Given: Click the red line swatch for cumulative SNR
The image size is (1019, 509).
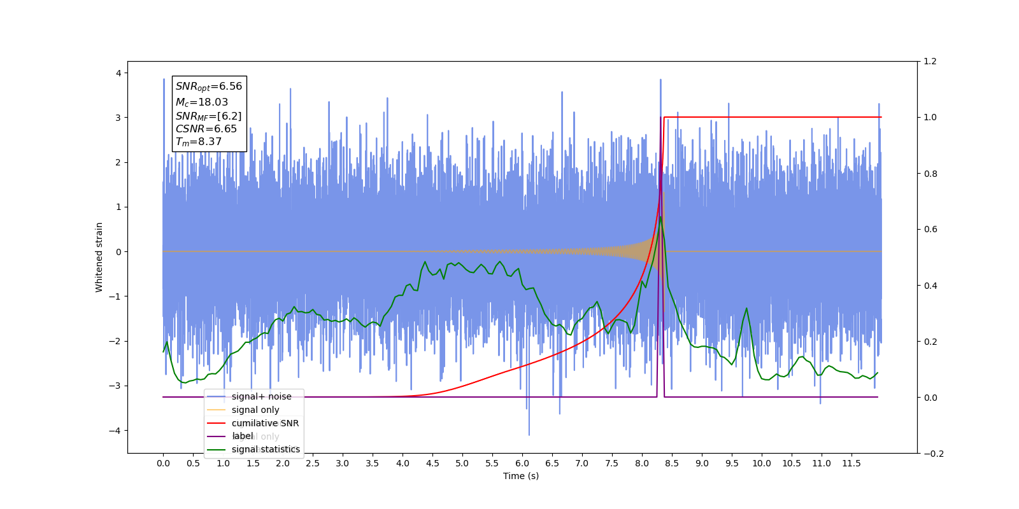Looking at the screenshot, I should click(217, 423).
